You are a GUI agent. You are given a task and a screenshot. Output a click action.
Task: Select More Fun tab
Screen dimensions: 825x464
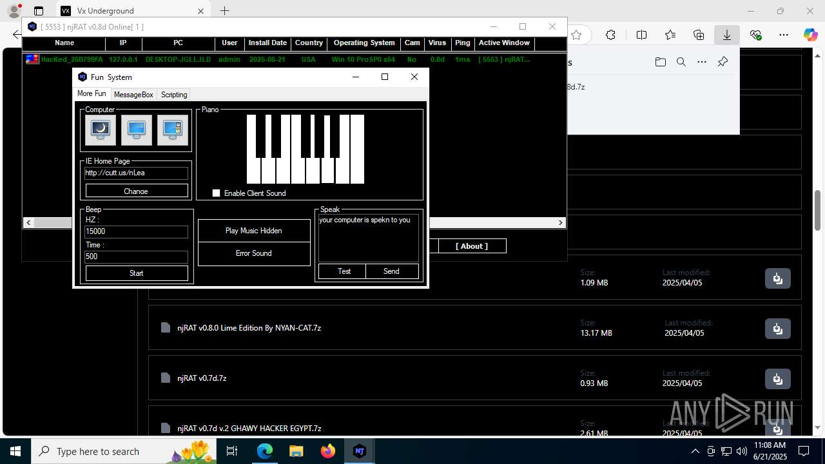tap(92, 93)
